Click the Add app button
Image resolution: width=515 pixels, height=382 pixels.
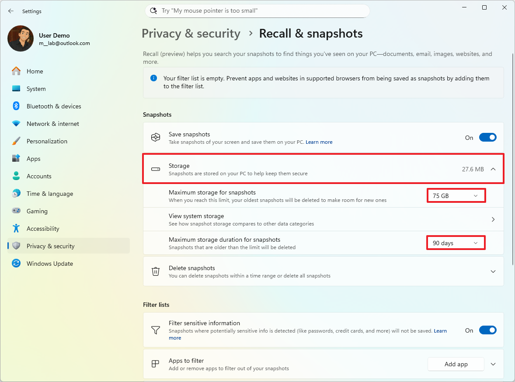456,364
